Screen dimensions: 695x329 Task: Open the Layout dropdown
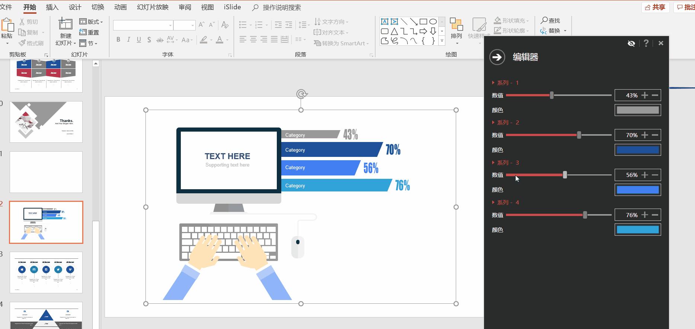pos(91,22)
